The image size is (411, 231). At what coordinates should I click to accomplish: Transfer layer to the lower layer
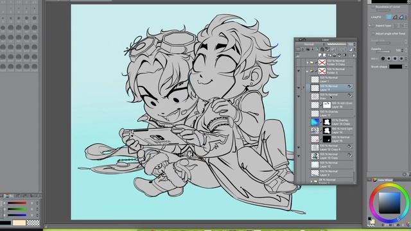(335, 55)
